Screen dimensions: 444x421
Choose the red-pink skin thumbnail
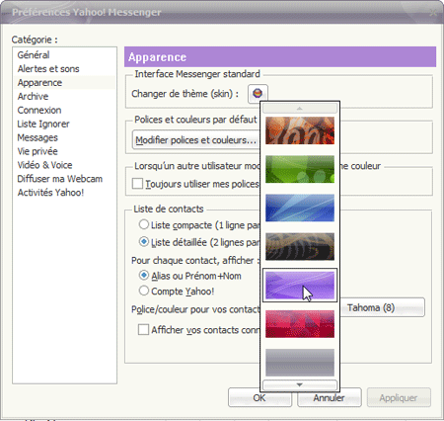click(x=300, y=324)
